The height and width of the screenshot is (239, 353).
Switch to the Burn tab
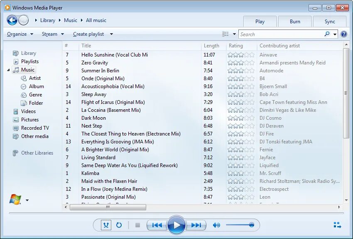coord(295,22)
